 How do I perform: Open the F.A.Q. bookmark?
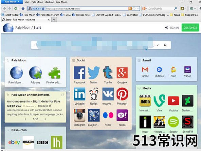click(x=66, y=15)
